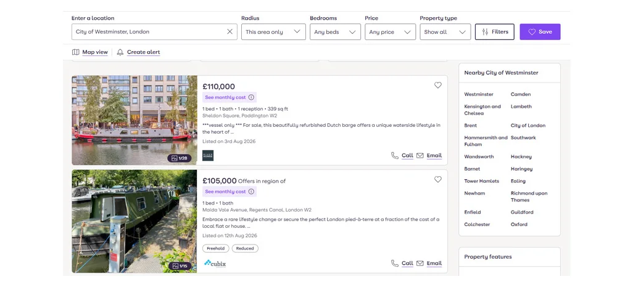This screenshot has width=633, height=287.
Task: Click the Cubix agent logo
Action: click(x=215, y=264)
